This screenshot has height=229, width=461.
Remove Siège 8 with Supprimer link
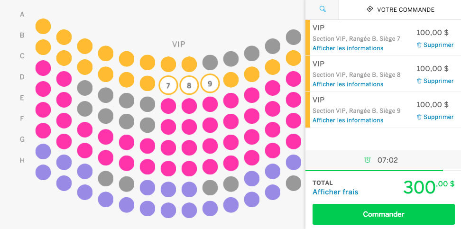click(438, 81)
